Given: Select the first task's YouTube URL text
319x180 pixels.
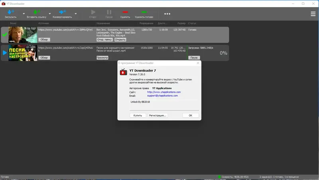Looking at the screenshot, I should click(x=65, y=29).
